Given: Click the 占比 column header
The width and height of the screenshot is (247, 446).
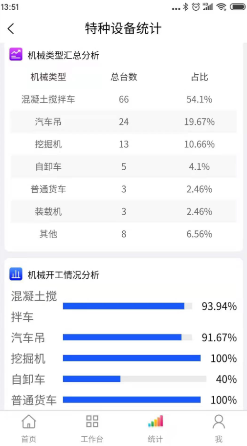Looking at the screenshot, I should [199, 77].
